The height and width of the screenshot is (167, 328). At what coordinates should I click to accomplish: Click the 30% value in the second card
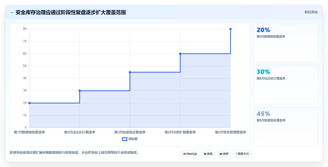[263, 72]
